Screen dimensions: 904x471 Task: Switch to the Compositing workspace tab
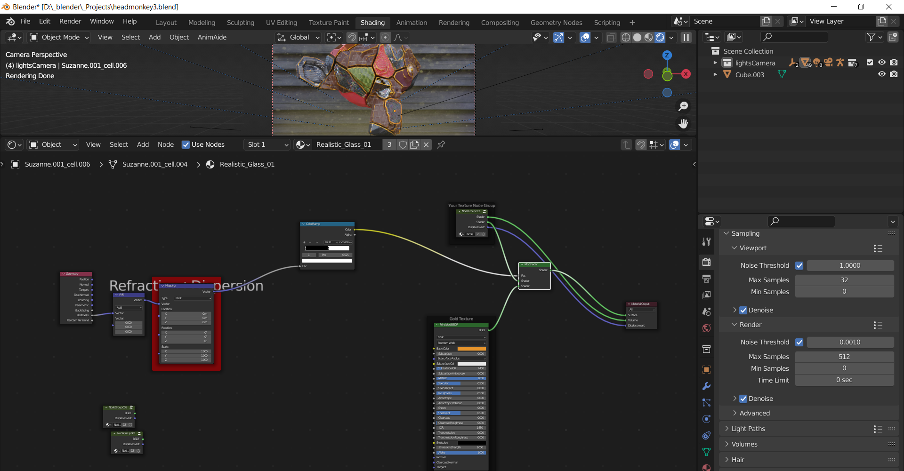[x=500, y=22]
